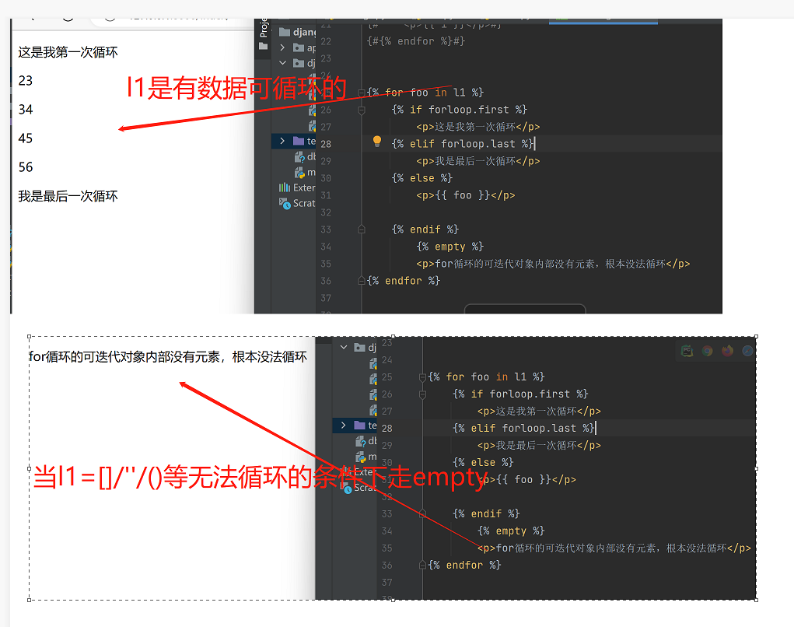Collapse the 'dj' folder chevron in lower project tree
This screenshot has width=794, height=627.
coord(344,347)
